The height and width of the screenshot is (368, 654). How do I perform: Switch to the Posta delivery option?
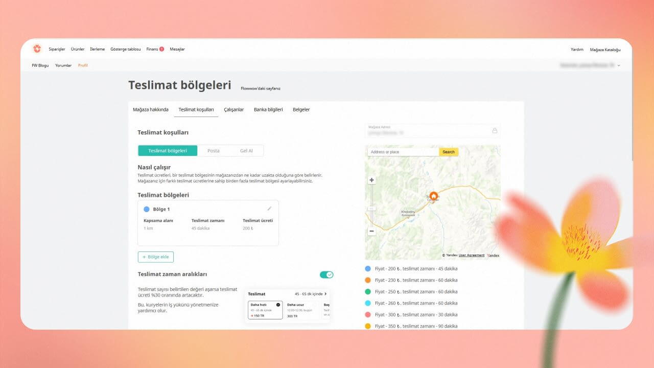214,151
